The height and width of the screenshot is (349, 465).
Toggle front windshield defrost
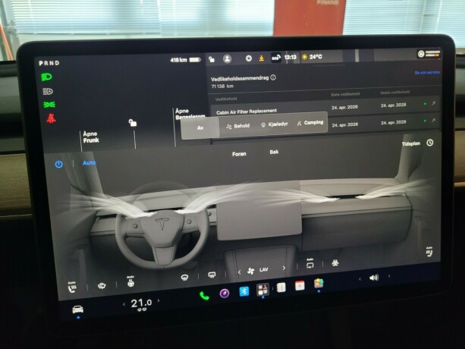184,278
